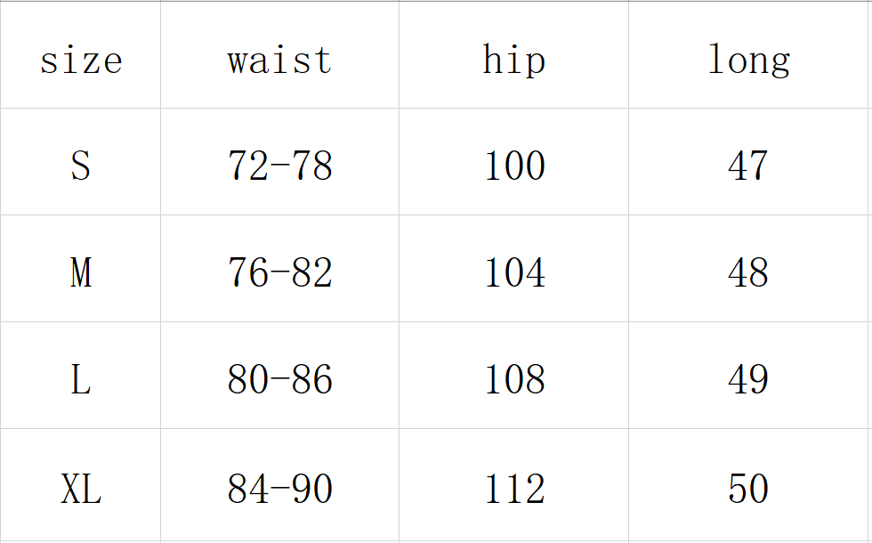Viewport: 872px width, 543px height.
Task: Select hip value 100
Action: [x=513, y=166]
